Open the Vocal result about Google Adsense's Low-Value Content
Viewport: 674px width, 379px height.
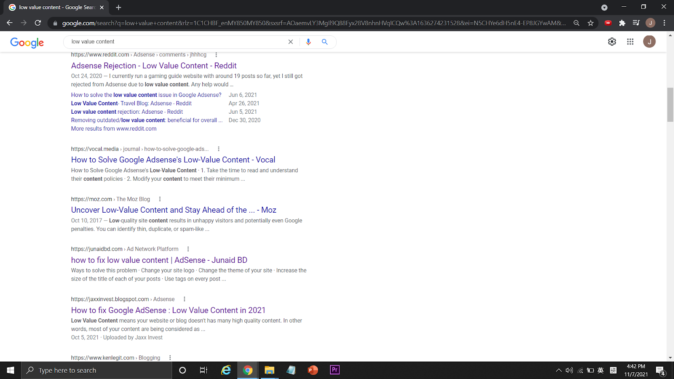click(173, 160)
